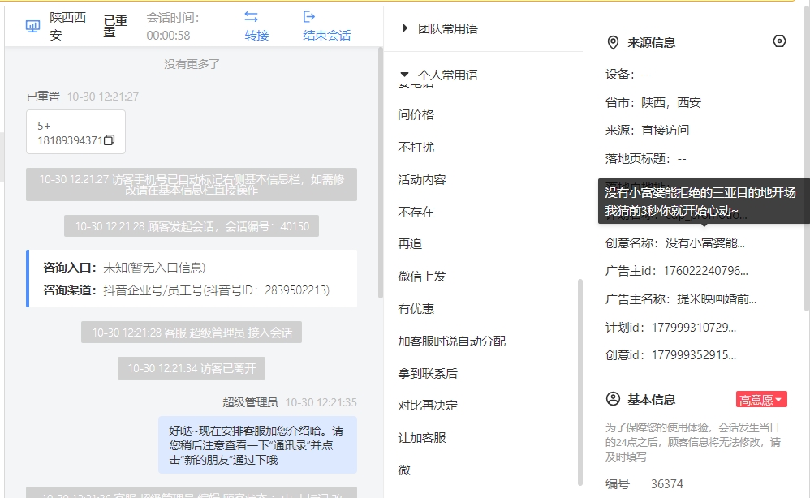This screenshot has width=810, height=498.
Task: Select the 有优惠 quick phrase
Action: pos(416,308)
